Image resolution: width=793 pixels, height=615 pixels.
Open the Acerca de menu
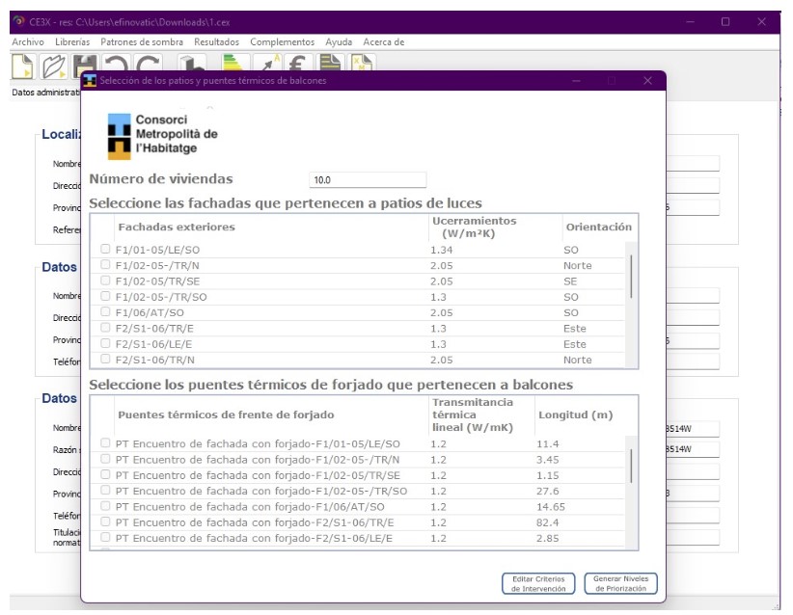click(x=383, y=42)
